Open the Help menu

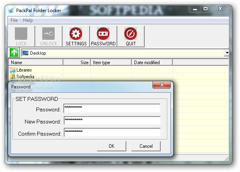[28, 20]
